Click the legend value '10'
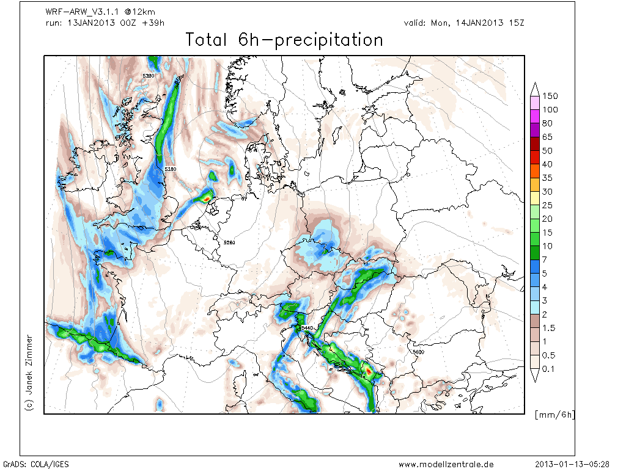The image size is (626, 469). click(x=547, y=246)
